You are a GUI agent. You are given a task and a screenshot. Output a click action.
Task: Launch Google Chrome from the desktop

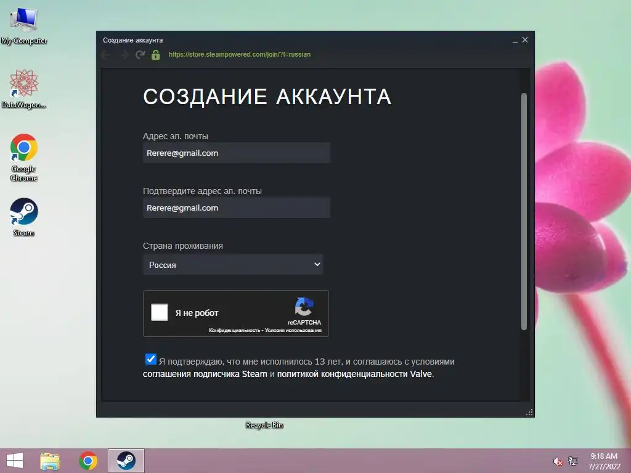pos(24,157)
